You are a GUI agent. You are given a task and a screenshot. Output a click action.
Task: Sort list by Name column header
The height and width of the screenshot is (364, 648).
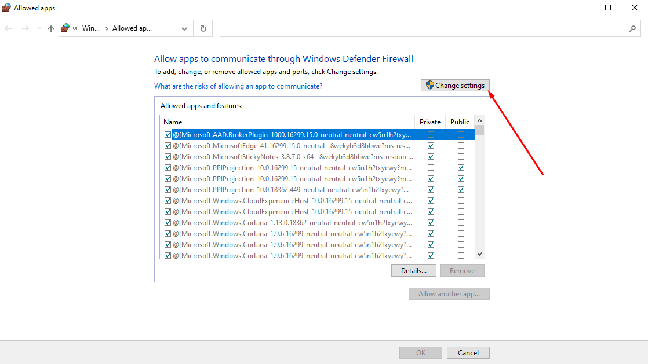point(287,122)
